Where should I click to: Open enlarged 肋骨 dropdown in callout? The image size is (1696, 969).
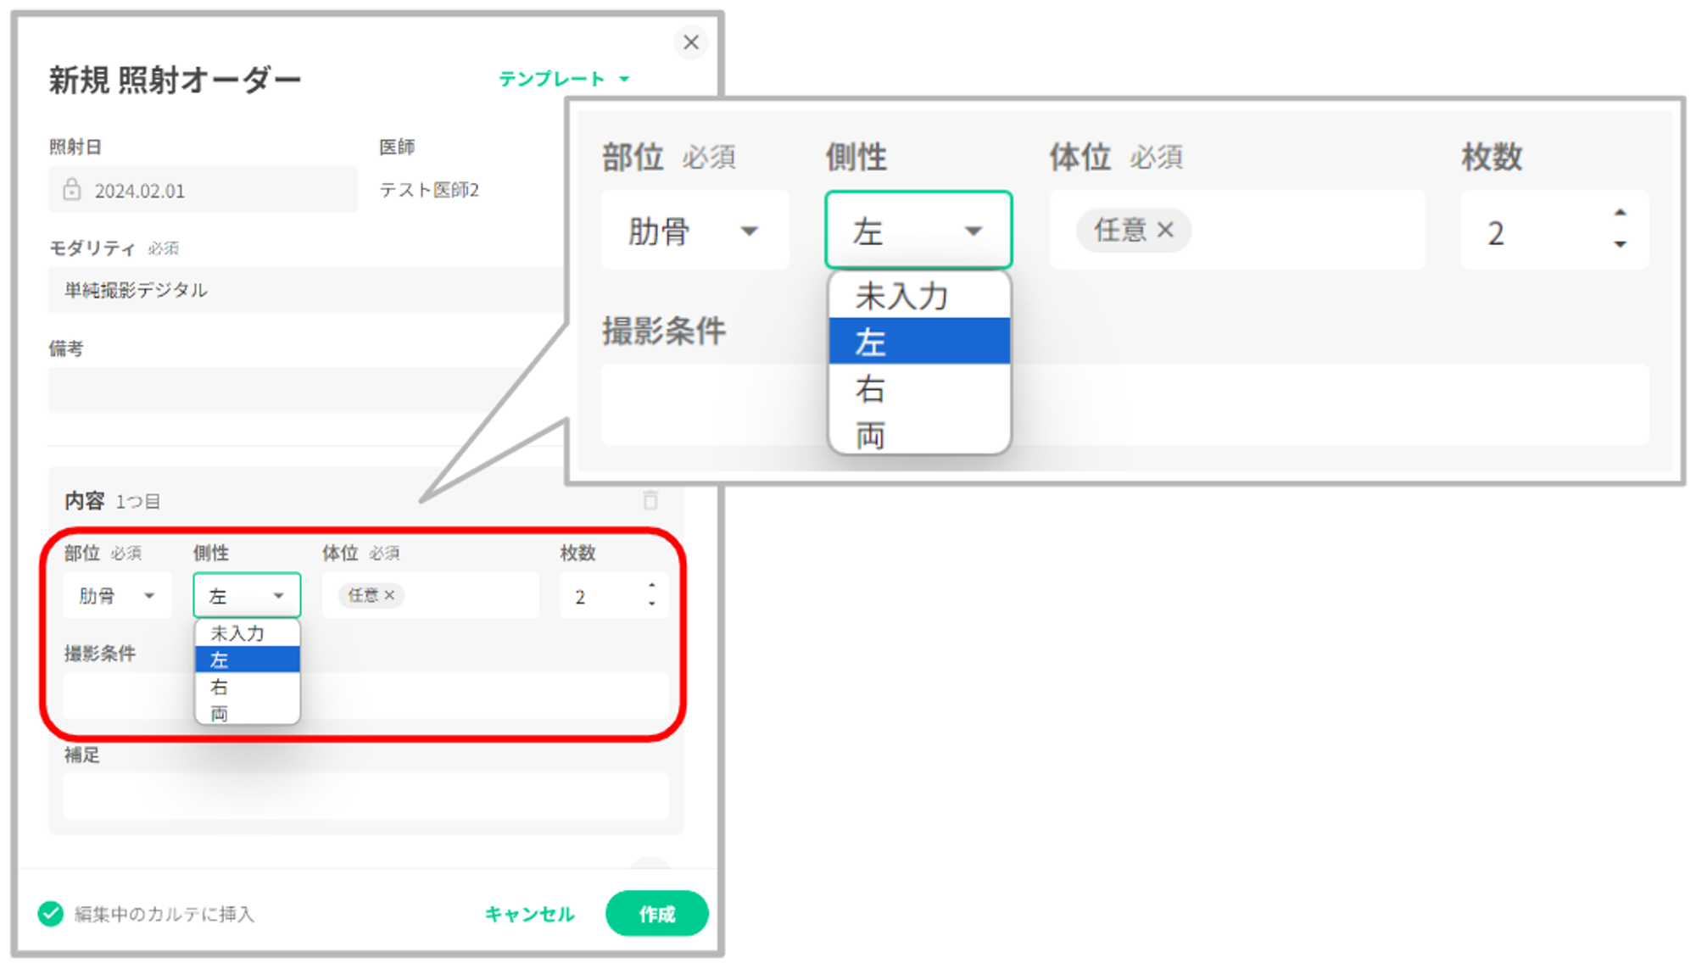click(x=695, y=231)
